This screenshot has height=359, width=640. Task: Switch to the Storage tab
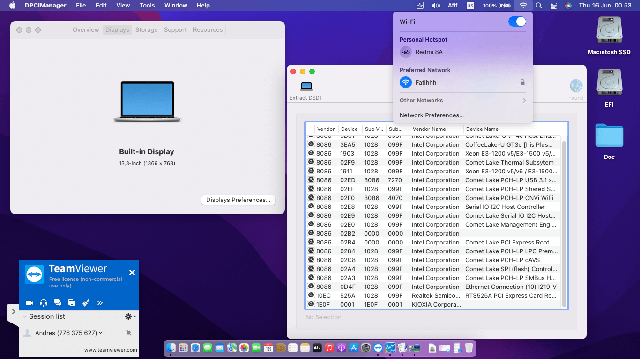[146, 30]
